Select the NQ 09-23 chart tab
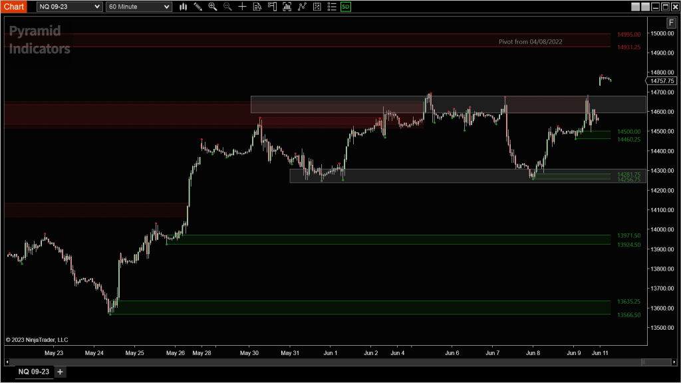This screenshot has height=383, width=681. coord(33,372)
